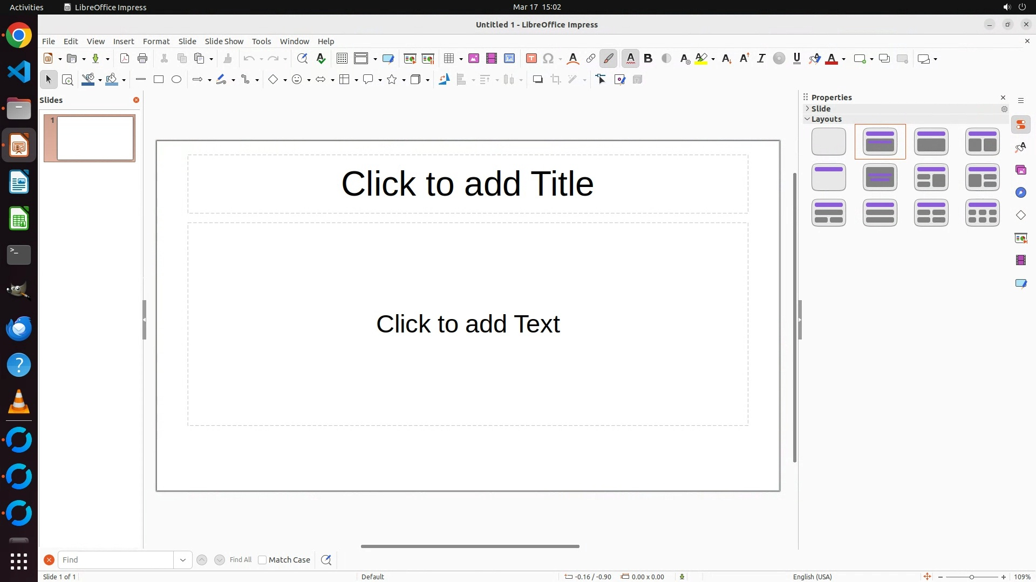Image resolution: width=1036 pixels, height=582 pixels.
Task: Click the Find All button
Action: tap(241, 560)
